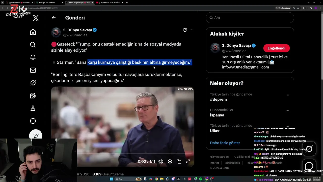Screen dimensions: 323x182
Task: Open a new browser tab
Action: click(127, 3)
